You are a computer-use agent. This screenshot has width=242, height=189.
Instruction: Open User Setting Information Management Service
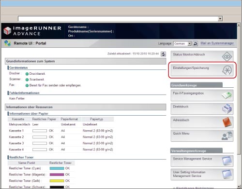pyautogui.click(x=202, y=175)
